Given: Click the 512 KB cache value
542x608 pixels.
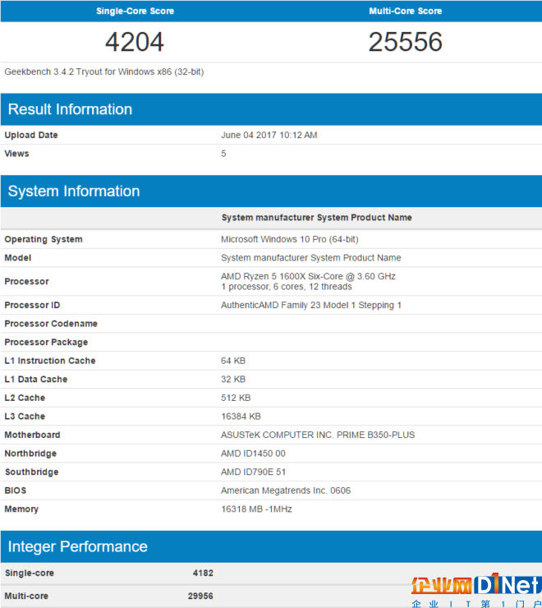Looking at the screenshot, I should pyautogui.click(x=236, y=398).
